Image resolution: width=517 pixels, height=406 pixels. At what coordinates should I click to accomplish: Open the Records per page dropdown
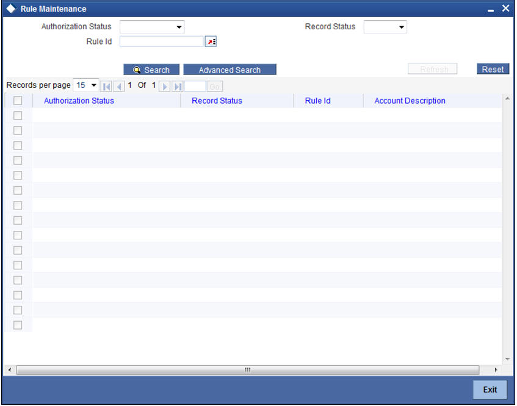tap(85, 85)
